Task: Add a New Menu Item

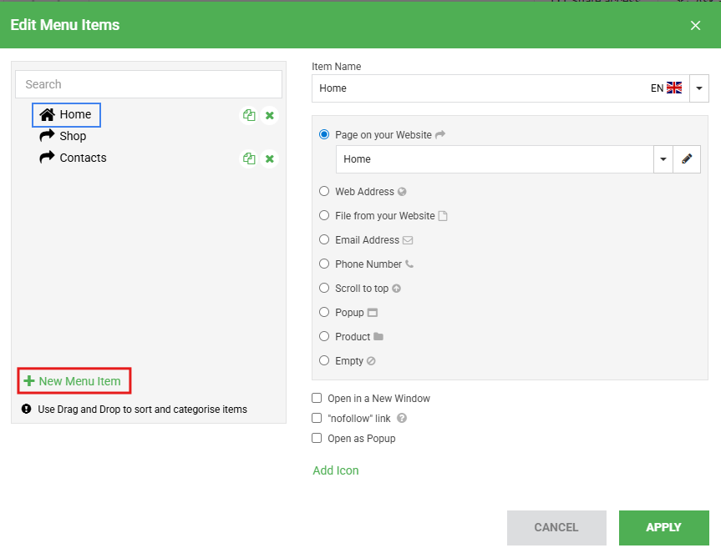Action: coord(74,381)
